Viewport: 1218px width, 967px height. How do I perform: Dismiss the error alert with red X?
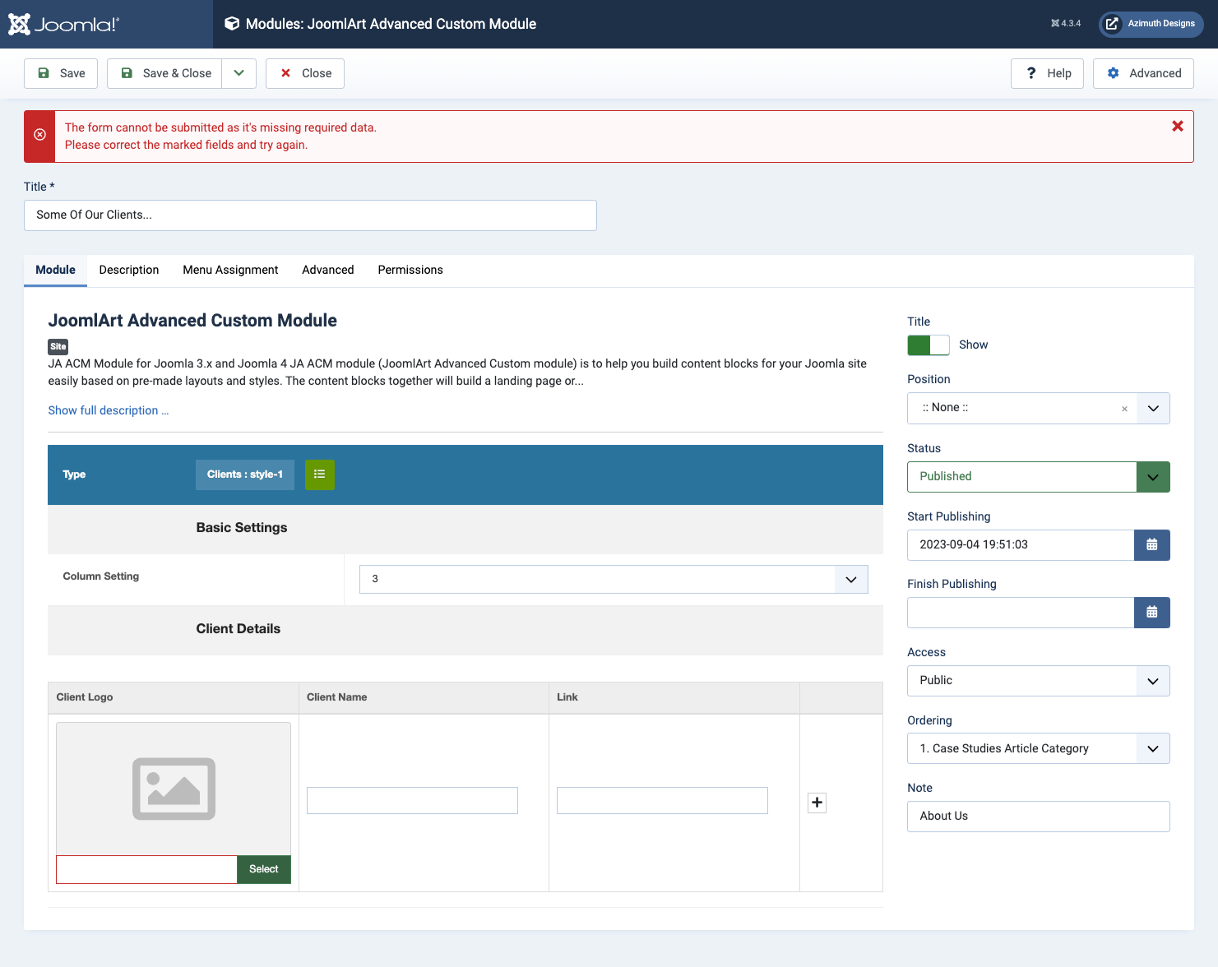[x=1177, y=127]
